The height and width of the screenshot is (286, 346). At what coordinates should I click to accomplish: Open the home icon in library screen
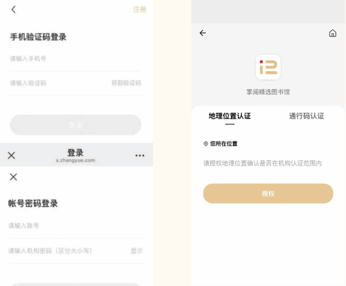333,33
